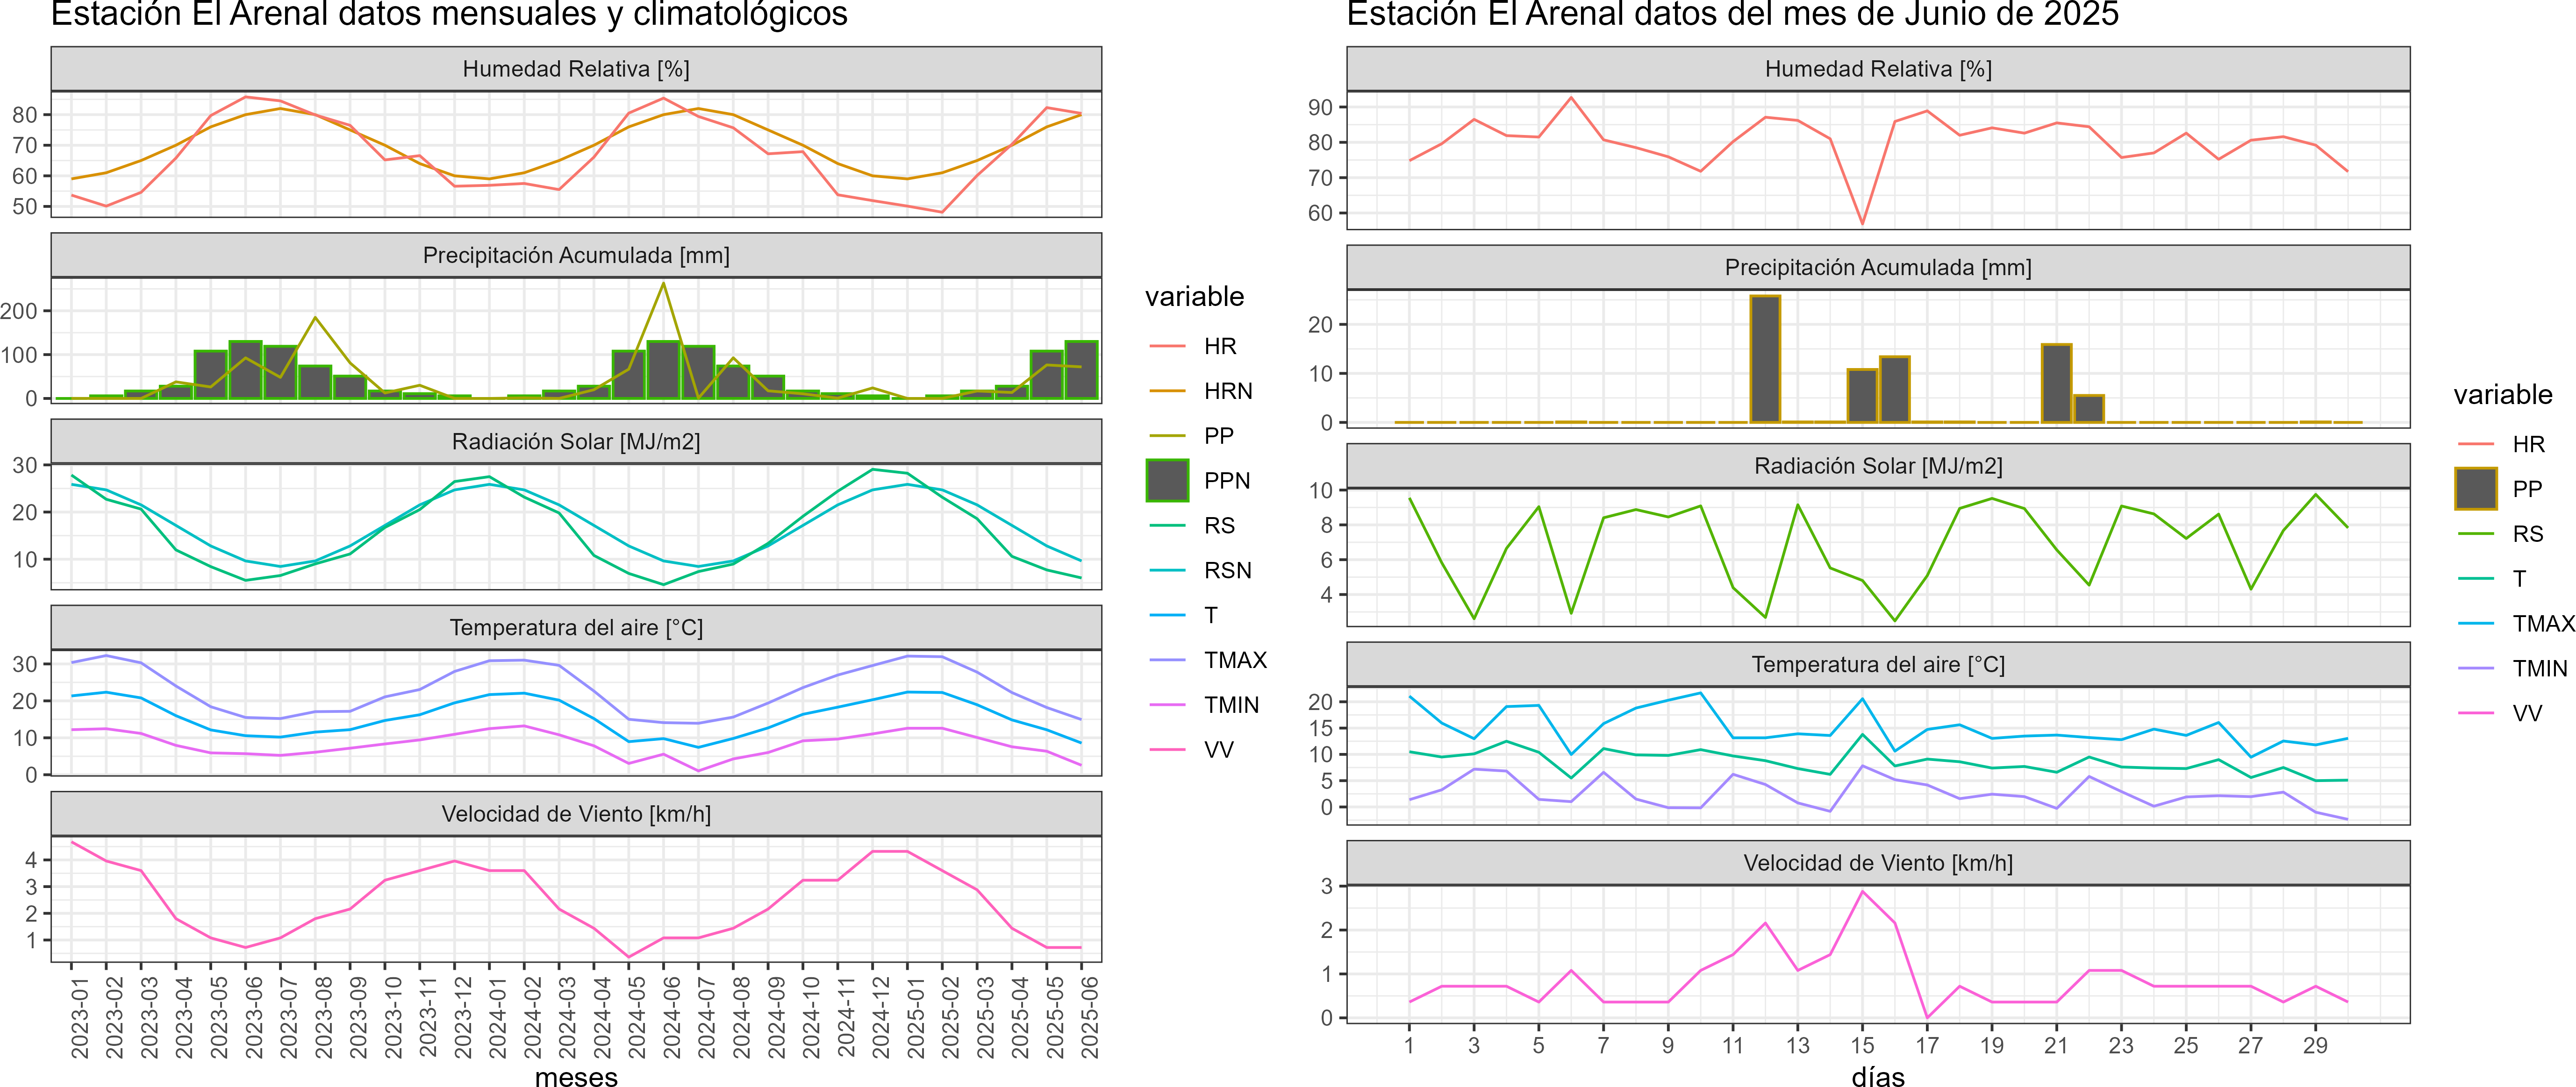The image size is (2576, 1087).
Task: Click 'variable' legend title of monthly chart
Action: tap(1194, 297)
